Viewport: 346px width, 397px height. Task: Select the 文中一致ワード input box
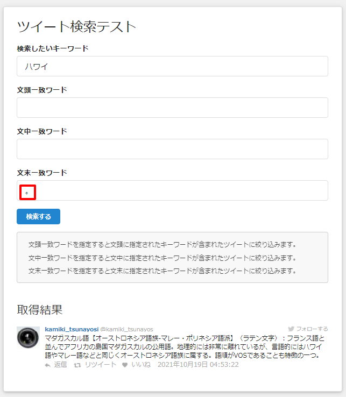pos(172,149)
